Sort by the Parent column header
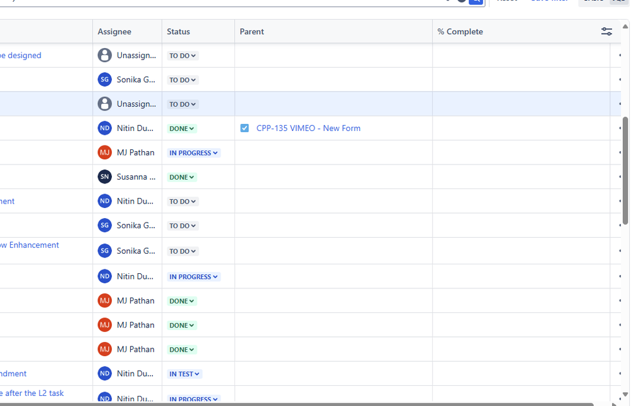 (252, 32)
